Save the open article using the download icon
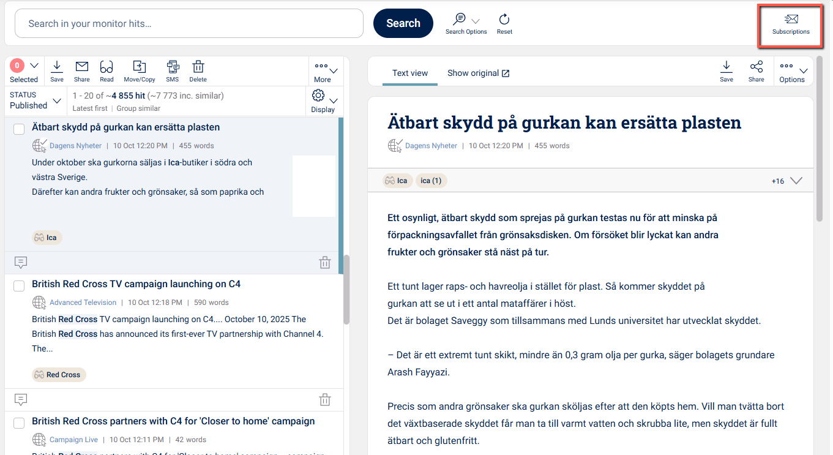 pos(727,67)
